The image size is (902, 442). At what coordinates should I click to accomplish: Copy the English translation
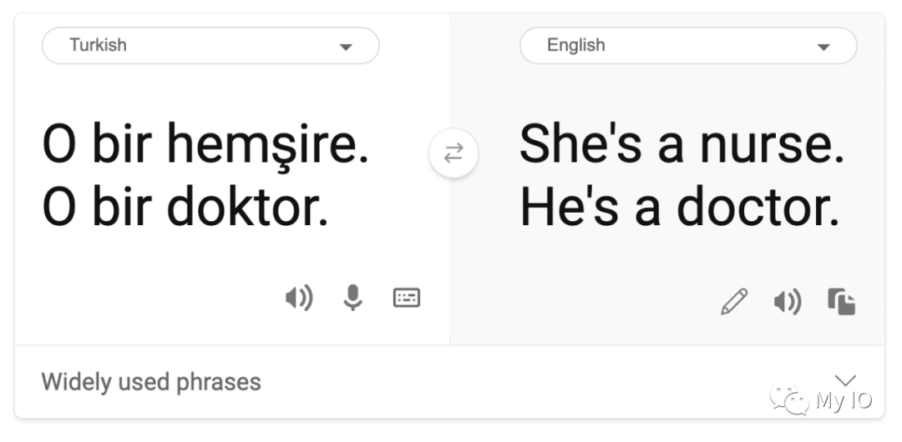click(x=842, y=301)
